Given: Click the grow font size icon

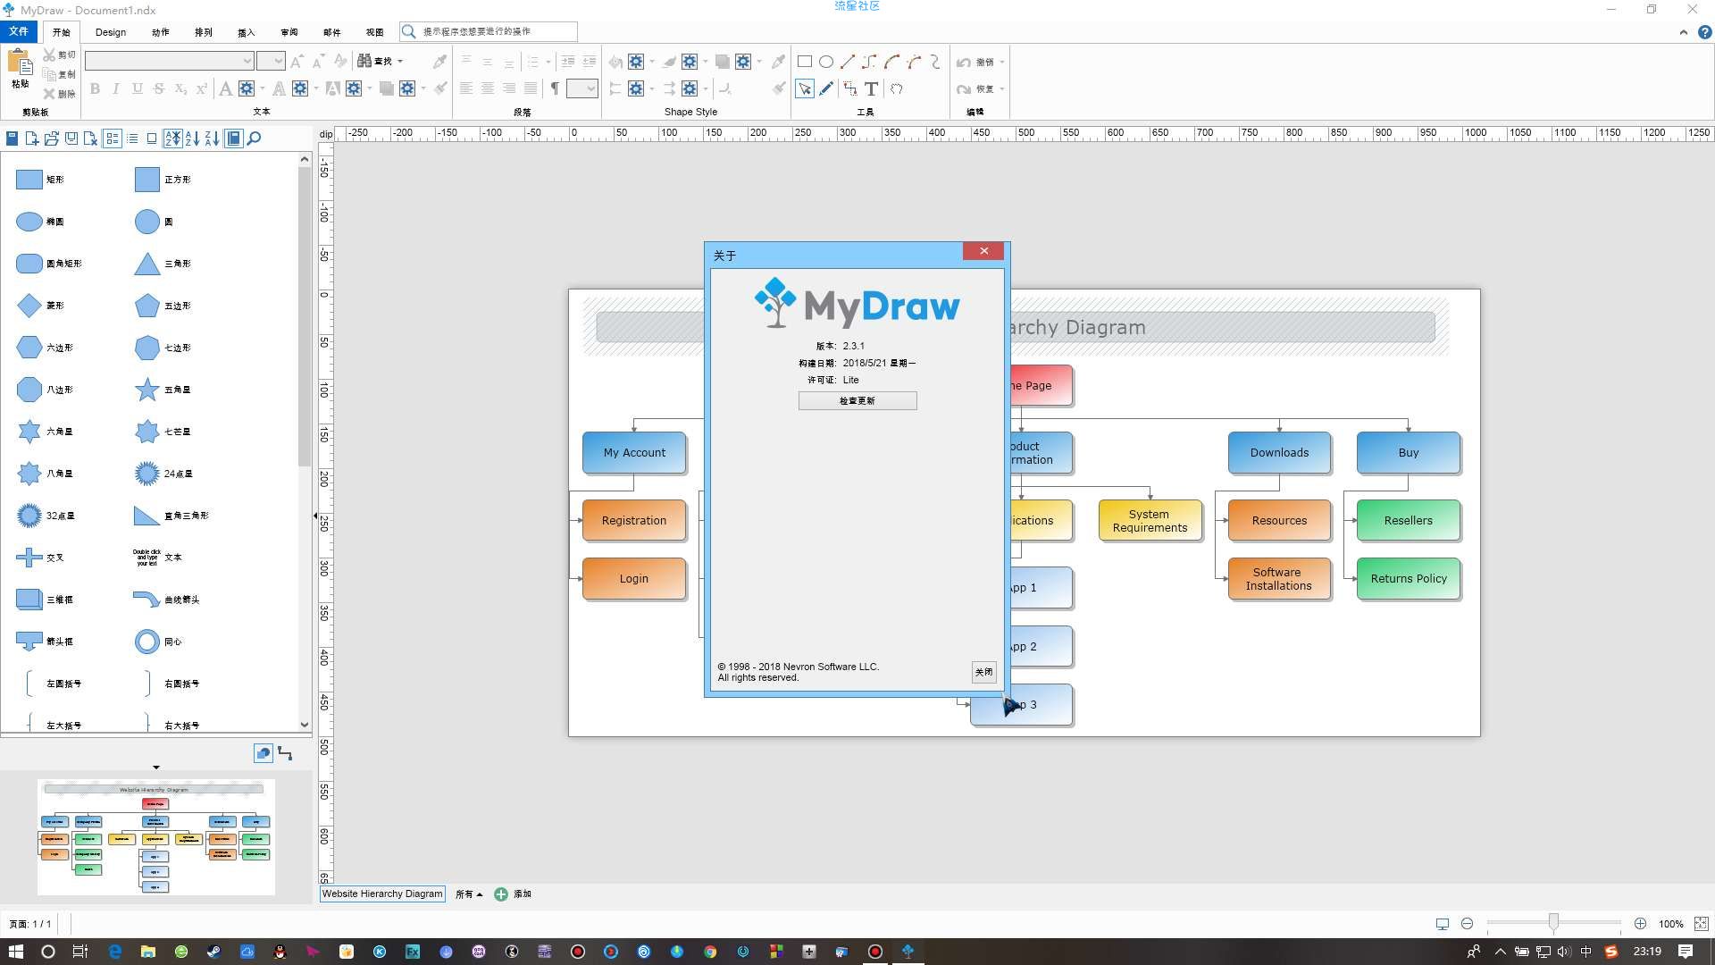Looking at the screenshot, I should [297, 61].
